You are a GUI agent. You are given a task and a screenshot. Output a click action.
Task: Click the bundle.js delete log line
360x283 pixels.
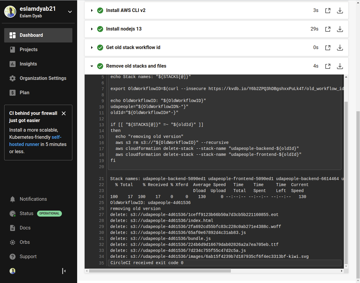[x=161, y=239]
